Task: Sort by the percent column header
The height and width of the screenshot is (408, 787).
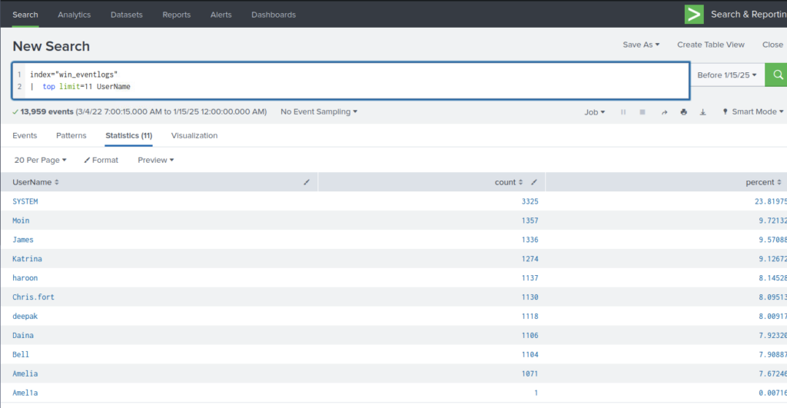Action: (x=763, y=182)
